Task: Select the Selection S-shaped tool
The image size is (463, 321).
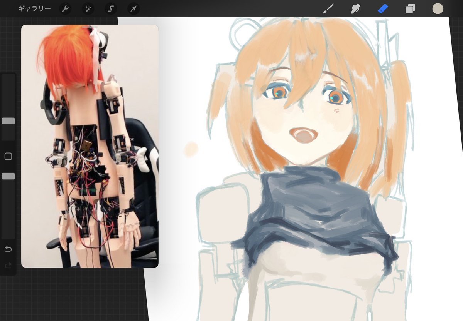Action: click(111, 8)
